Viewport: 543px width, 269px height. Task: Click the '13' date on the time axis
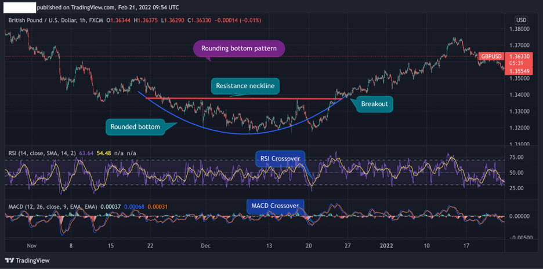coord(269,246)
